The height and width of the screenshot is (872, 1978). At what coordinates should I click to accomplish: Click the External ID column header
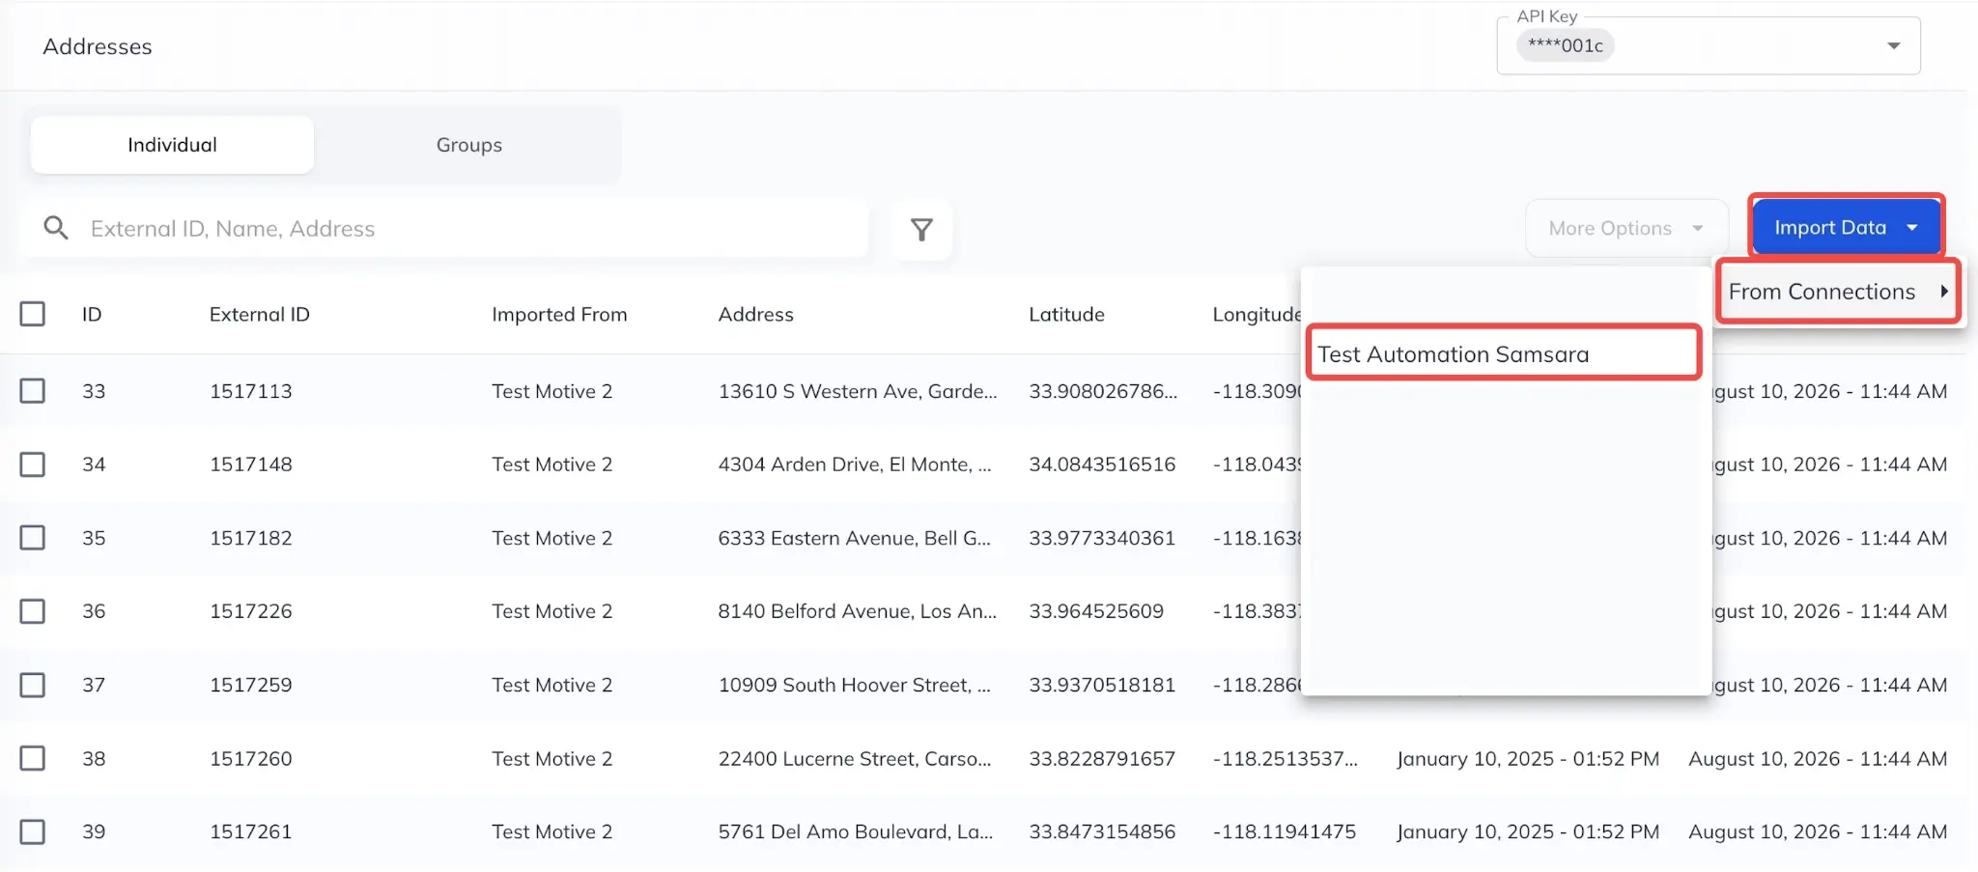pyautogui.click(x=259, y=314)
